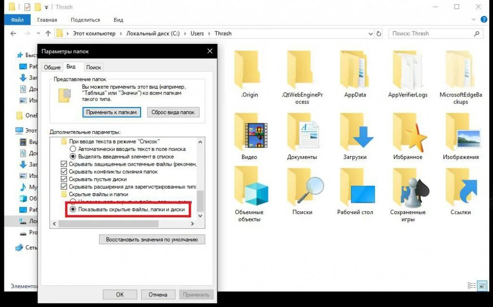The width and height of the screenshot is (493, 307).
Task: Open the Файл menu
Action: point(17,20)
